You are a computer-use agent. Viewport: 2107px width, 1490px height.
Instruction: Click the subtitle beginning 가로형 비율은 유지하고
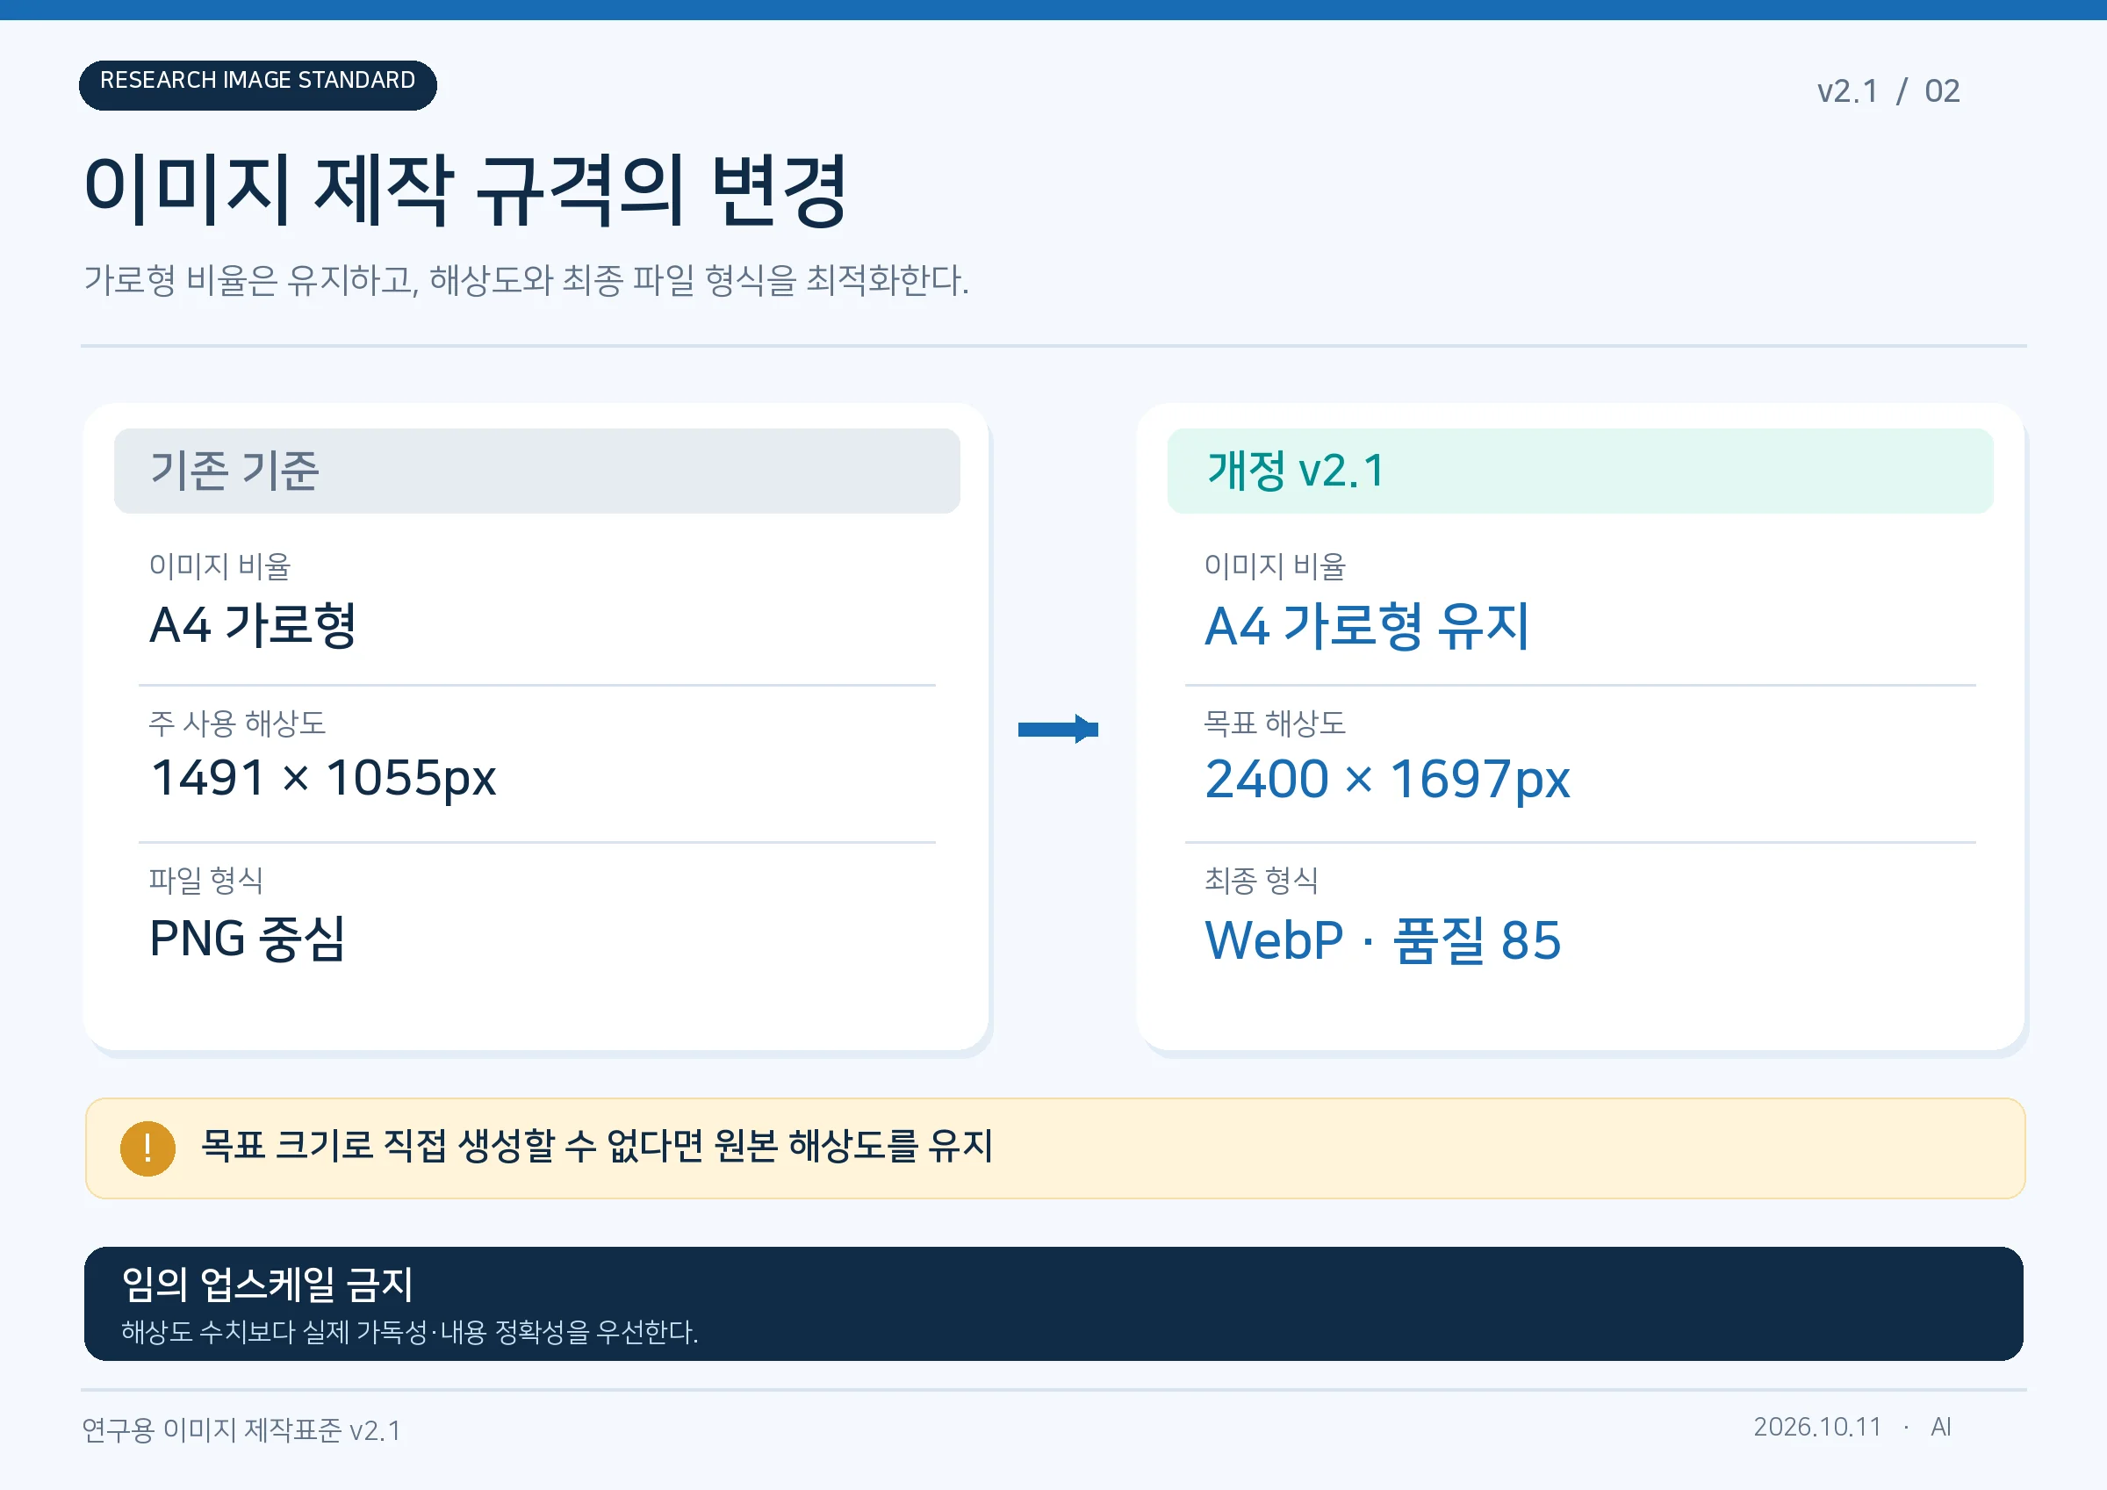pos(526,280)
